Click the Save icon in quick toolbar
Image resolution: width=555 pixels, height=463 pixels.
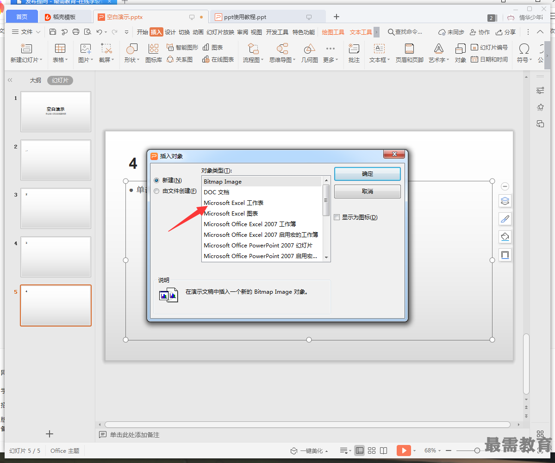click(x=52, y=32)
